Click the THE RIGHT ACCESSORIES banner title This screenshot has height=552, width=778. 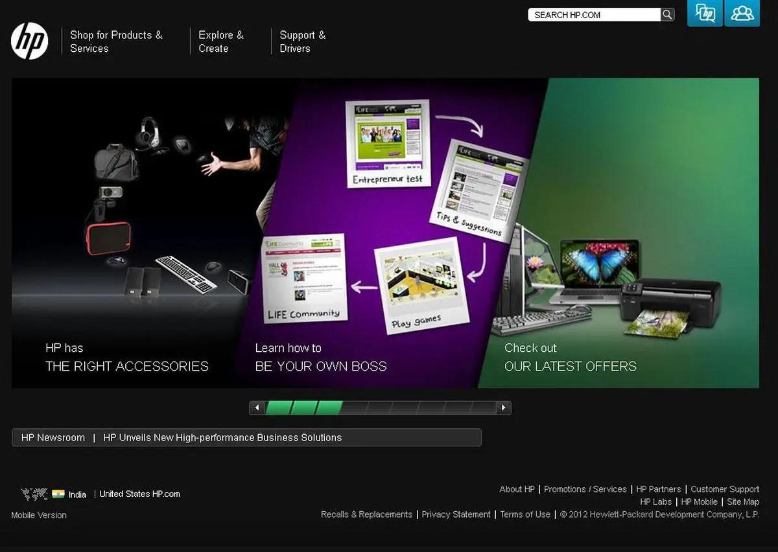click(127, 367)
